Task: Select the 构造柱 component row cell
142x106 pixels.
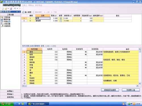Action: 34,78
